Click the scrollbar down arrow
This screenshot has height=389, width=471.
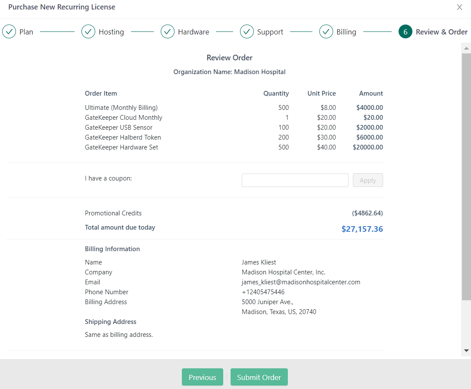pos(466,351)
